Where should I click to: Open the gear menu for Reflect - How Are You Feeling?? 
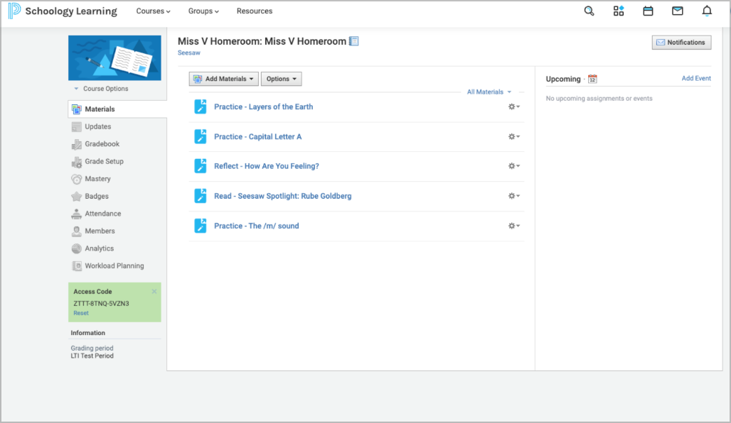pos(513,166)
